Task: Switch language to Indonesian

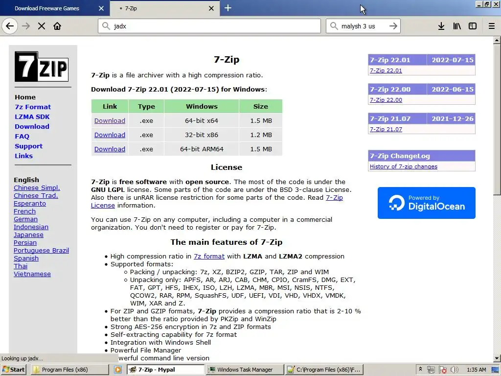Action: pyautogui.click(x=31, y=227)
